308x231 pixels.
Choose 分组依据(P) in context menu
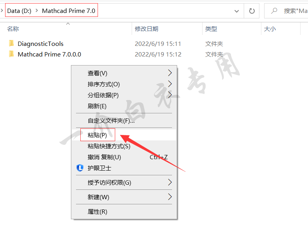[124, 95]
